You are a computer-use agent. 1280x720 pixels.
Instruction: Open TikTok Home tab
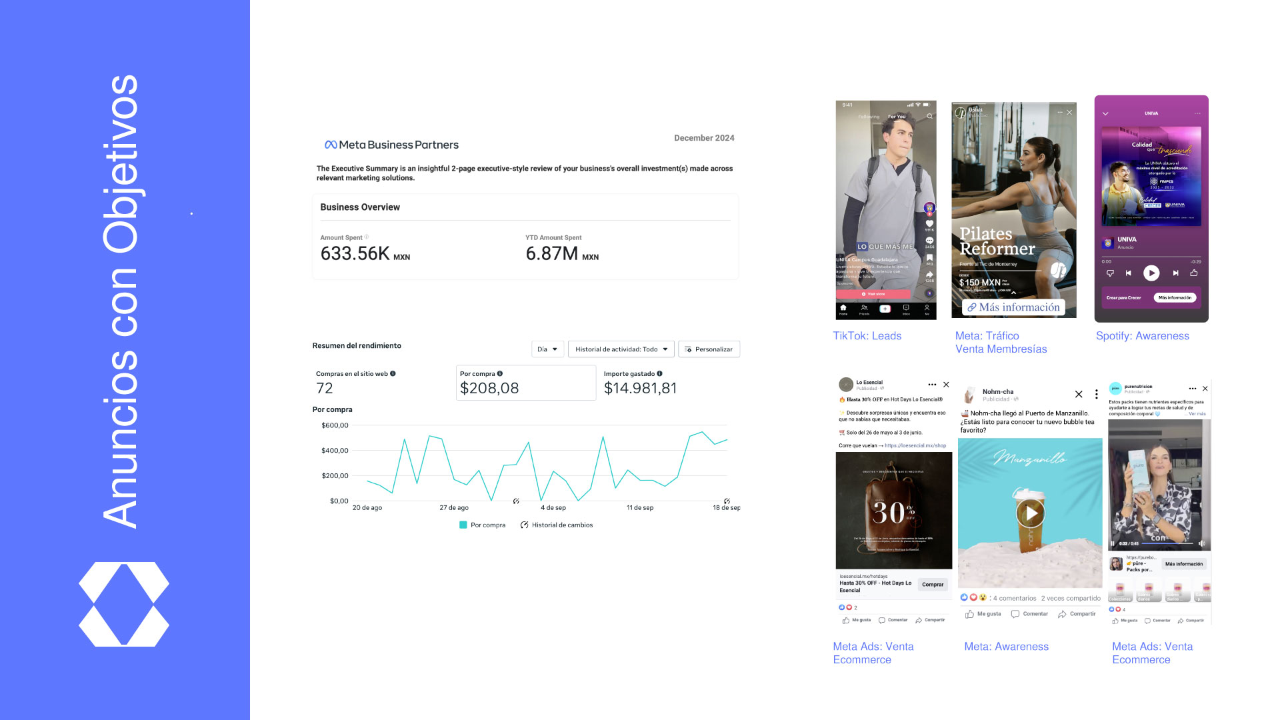[843, 309]
